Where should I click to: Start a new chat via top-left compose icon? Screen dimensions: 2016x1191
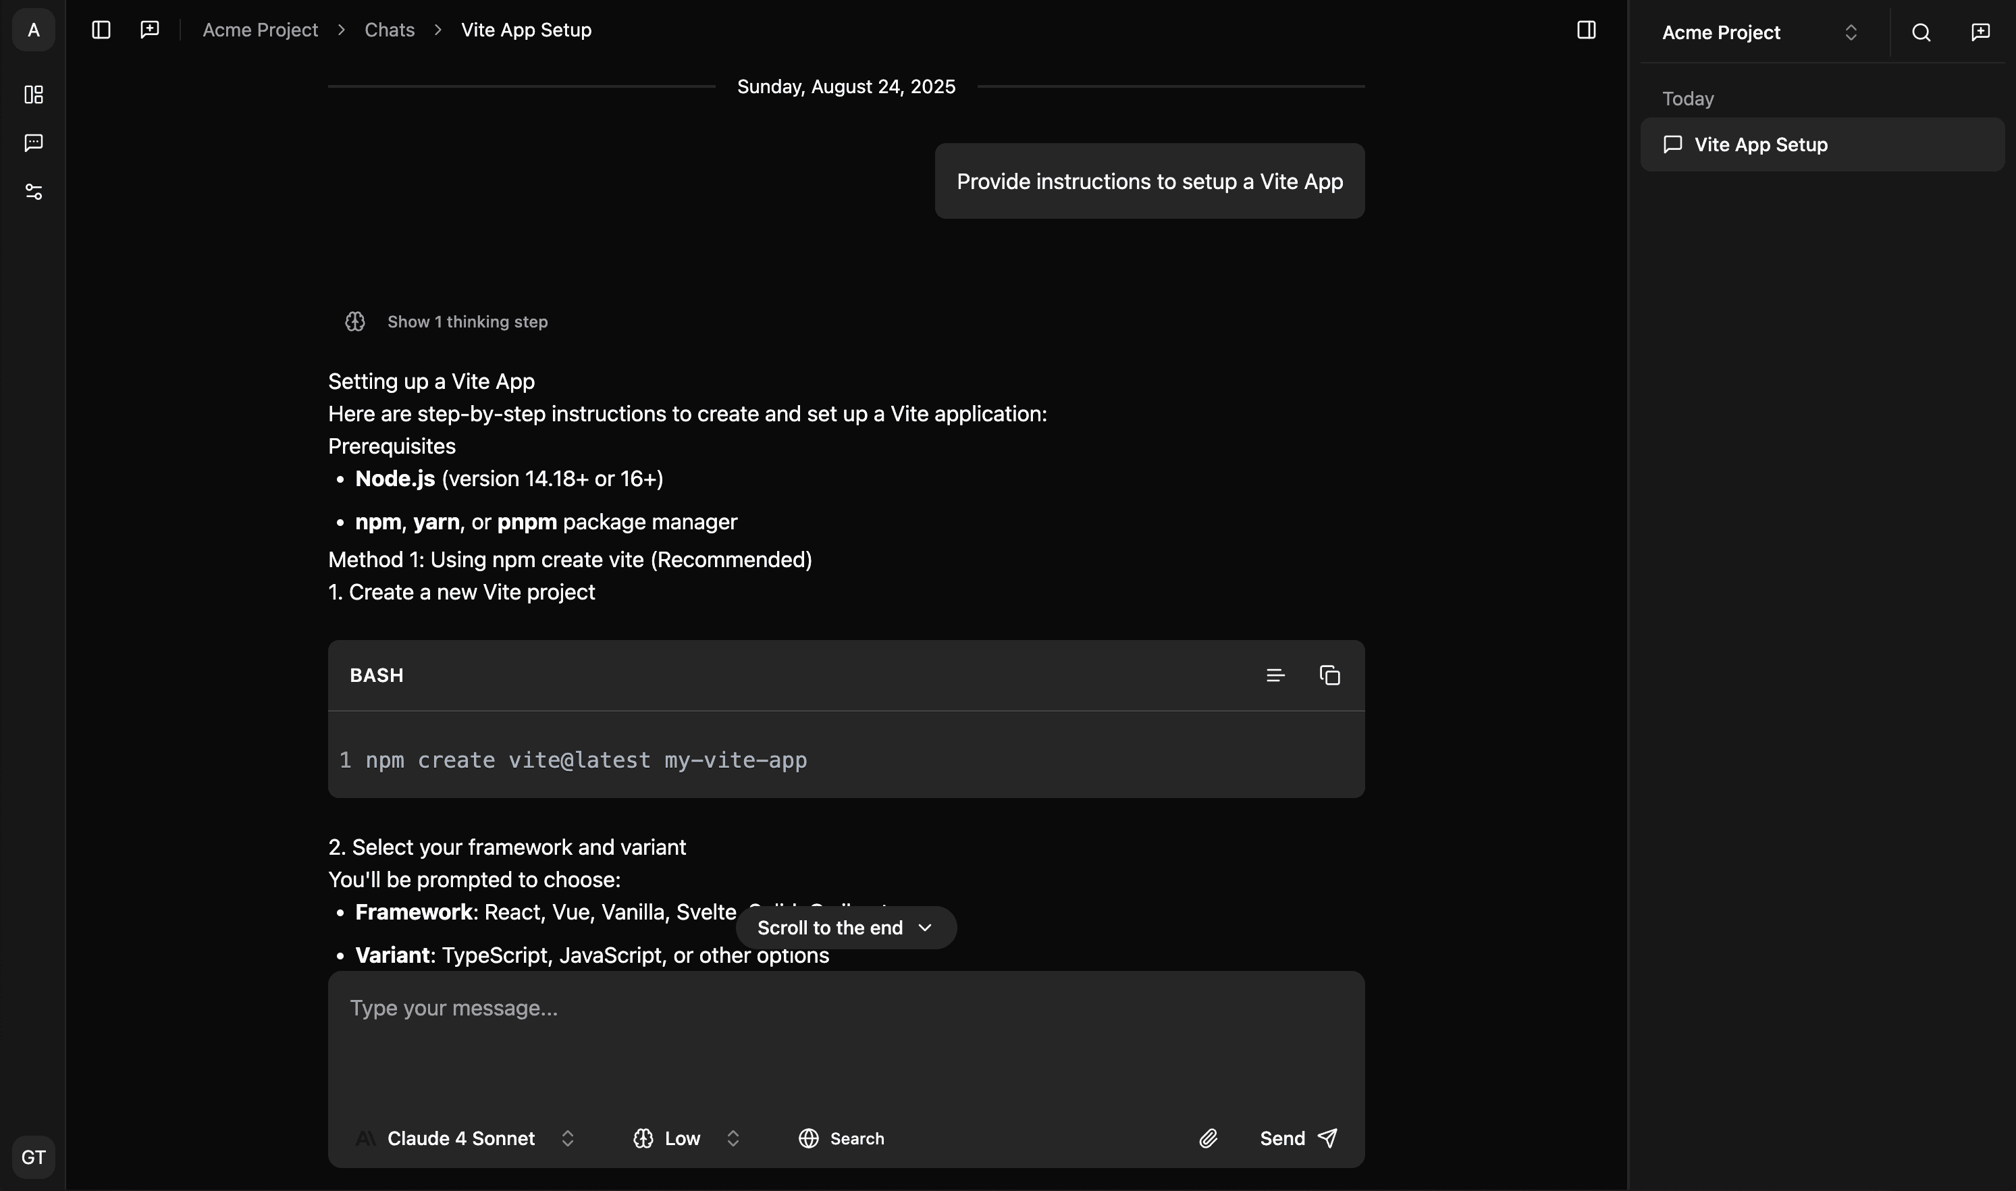coord(149,30)
